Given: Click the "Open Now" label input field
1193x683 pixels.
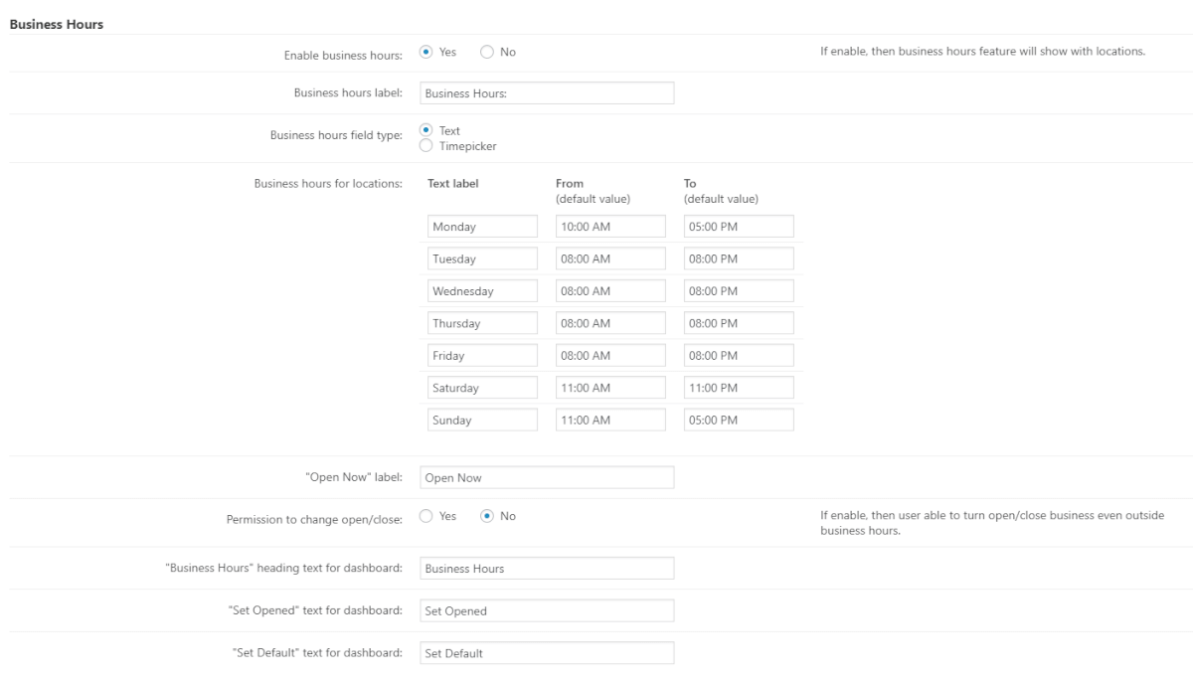Looking at the screenshot, I should tap(547, 477).
